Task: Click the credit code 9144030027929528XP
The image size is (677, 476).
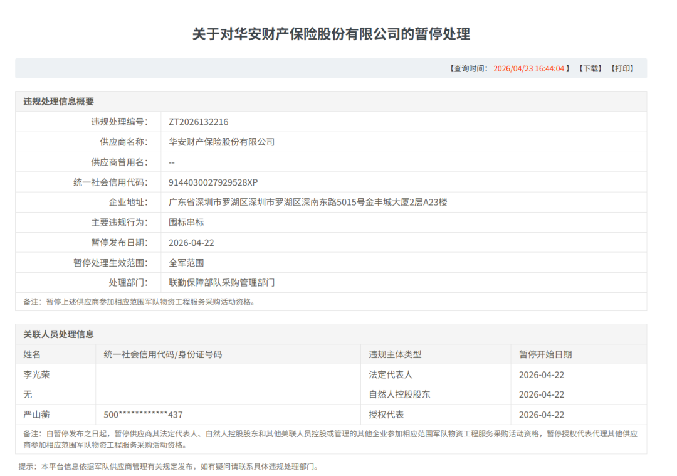Action: pos(213,182)
